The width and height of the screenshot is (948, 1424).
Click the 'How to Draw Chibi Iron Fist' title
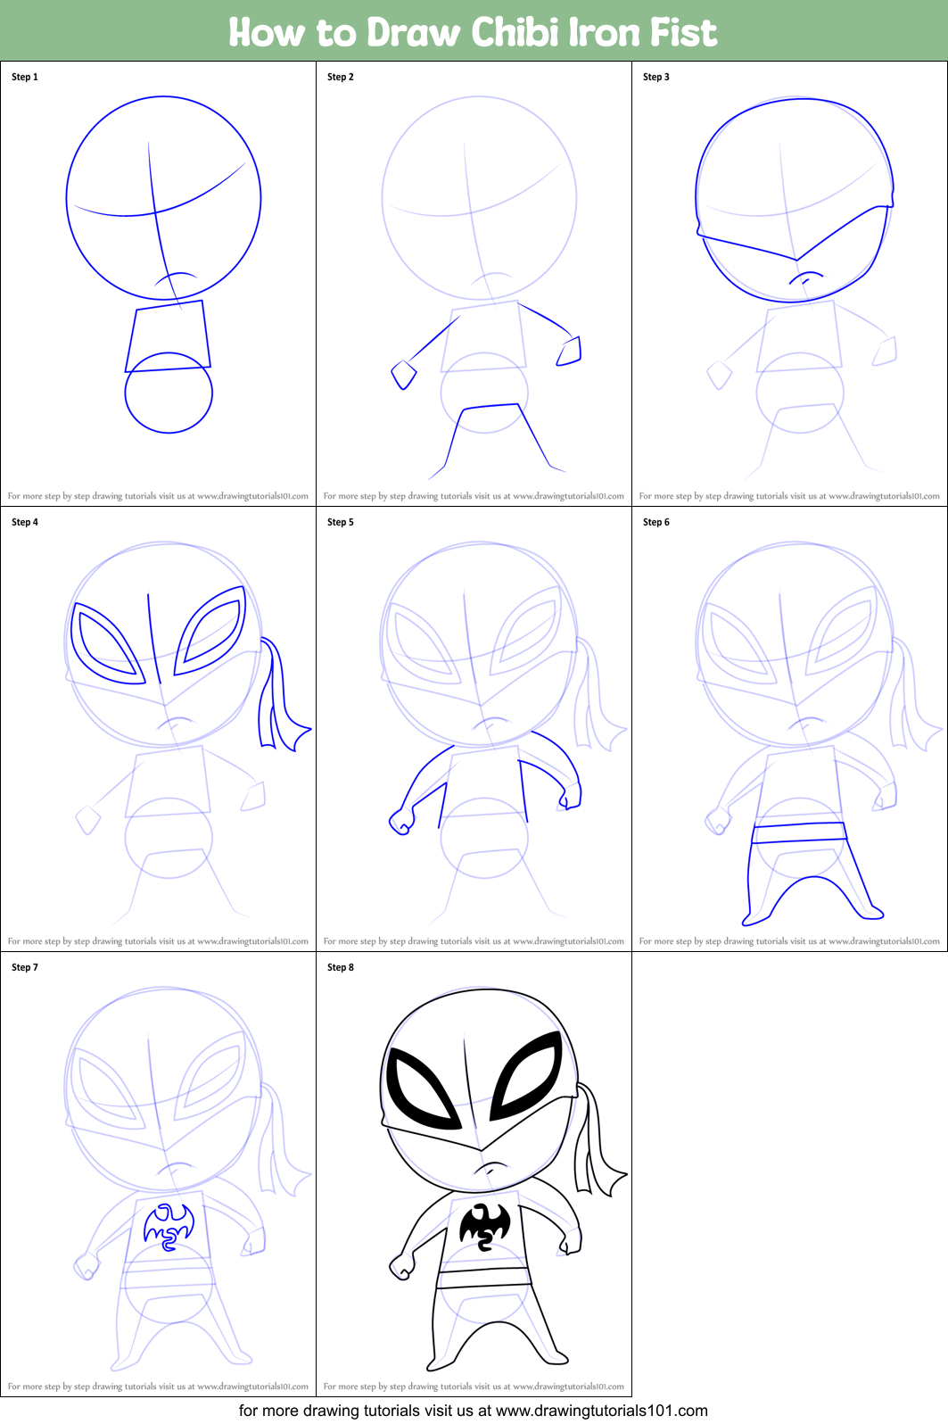click(473, 32)
